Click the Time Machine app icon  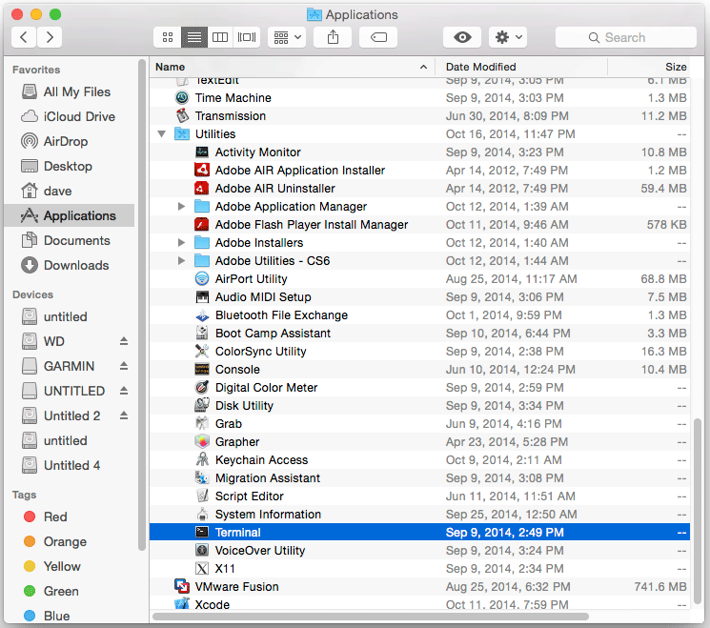click(182, 98)
